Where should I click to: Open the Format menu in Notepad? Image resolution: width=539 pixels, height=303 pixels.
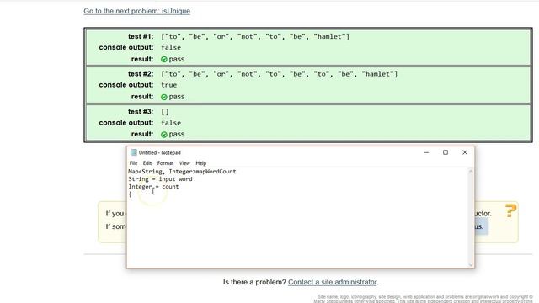pos(165,163)
